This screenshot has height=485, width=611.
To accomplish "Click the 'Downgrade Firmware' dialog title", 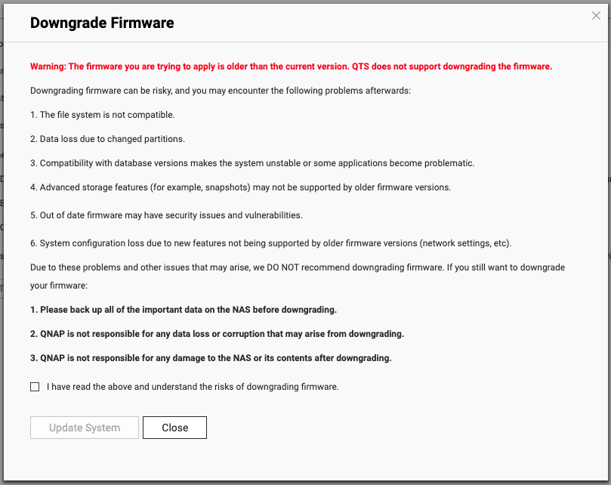I will pyautogui.click(x=102, y=23).
